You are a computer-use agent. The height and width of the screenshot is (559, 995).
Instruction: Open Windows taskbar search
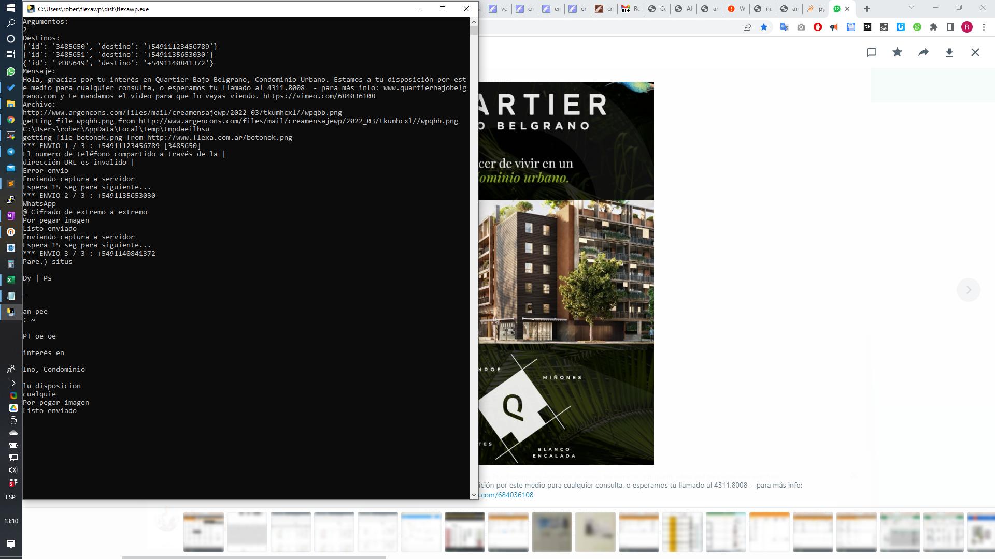[11, 23]
